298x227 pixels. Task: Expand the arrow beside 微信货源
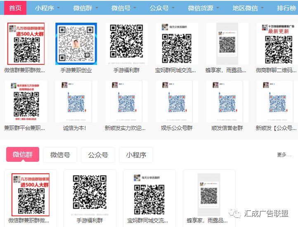[218, 8]
